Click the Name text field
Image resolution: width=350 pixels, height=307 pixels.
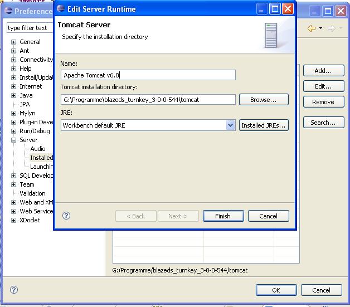click(x=148, y=75)
